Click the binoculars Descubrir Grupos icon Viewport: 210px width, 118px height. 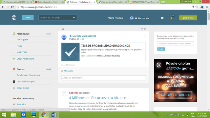tap(14, 82)
